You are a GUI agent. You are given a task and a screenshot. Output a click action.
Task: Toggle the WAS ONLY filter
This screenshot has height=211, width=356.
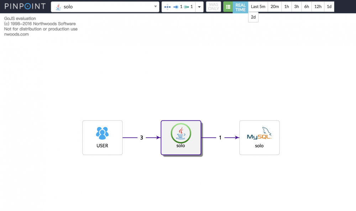213,6
